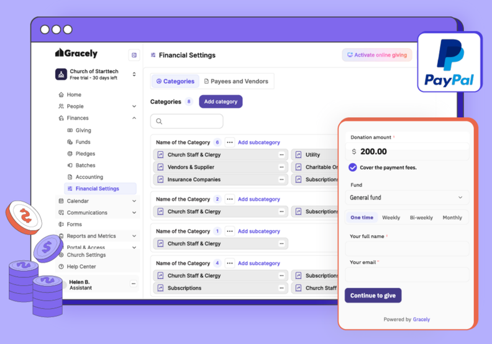
Task: Collapse the Finances menu chevron
Action: [x=134, y=118]
